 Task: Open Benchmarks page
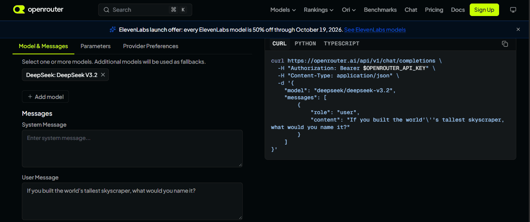(x=380, y=10)
